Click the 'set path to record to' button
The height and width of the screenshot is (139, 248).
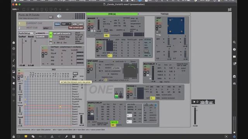62,34
